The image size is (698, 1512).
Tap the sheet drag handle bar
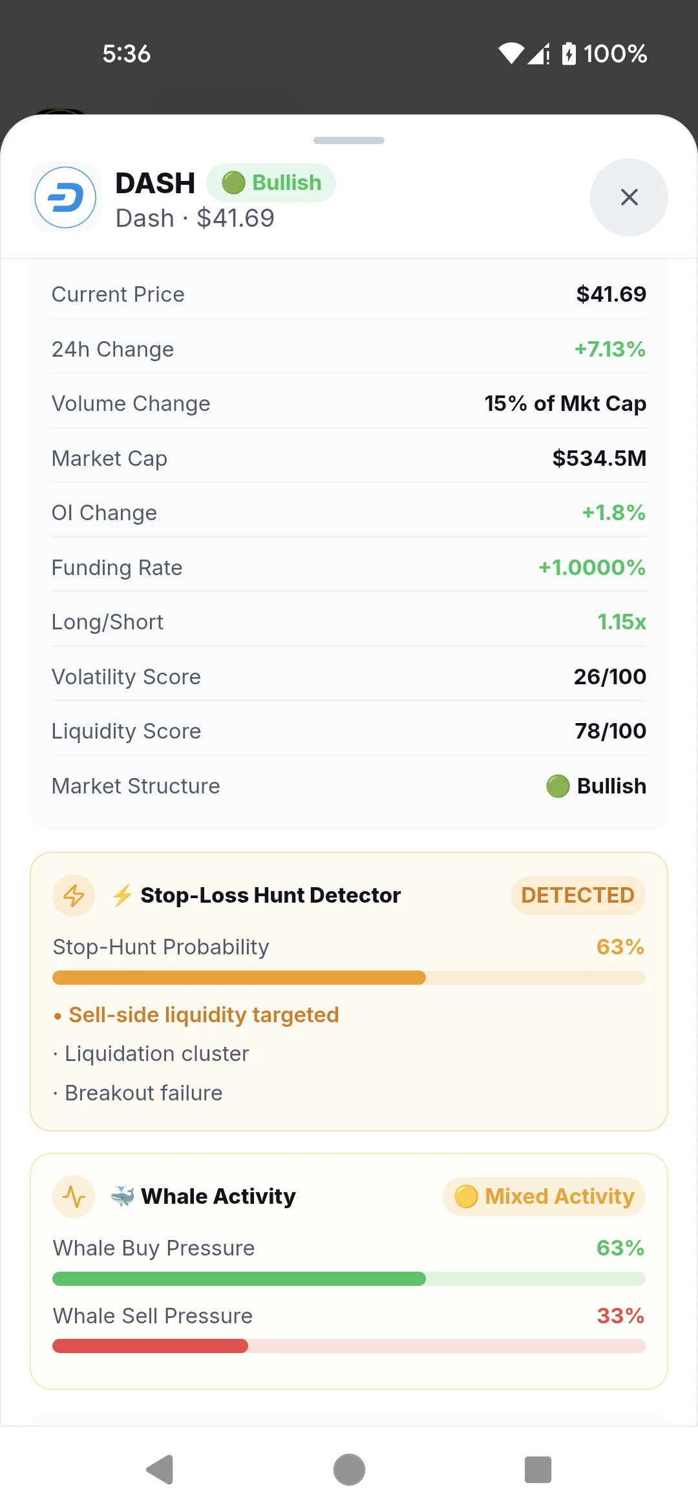[349, 140]
